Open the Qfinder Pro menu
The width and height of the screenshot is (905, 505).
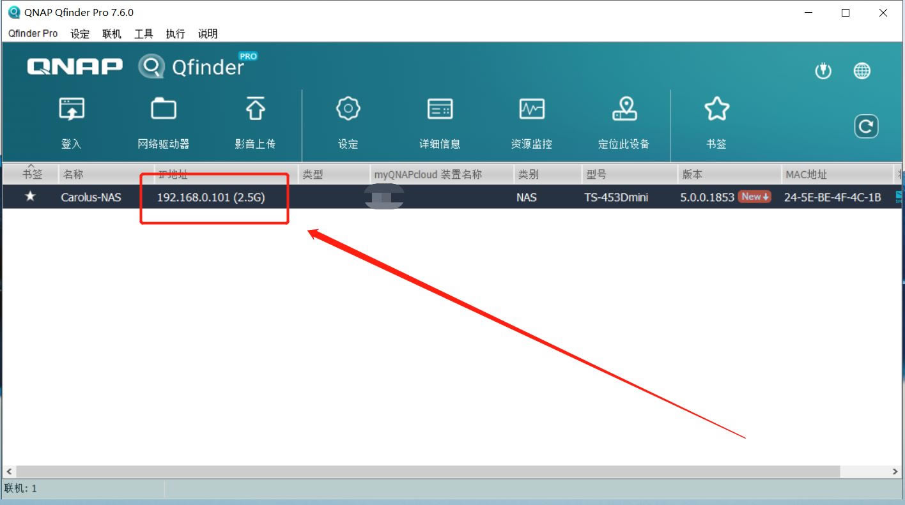33,34
